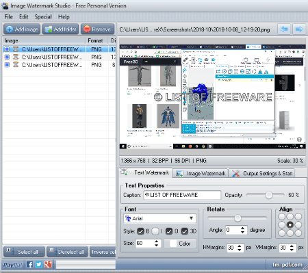Image resolution: width=308 pixels, height=273 pixels.
Task: Increase rotation Angle with up arrow
Action: [x=243, y=228]
